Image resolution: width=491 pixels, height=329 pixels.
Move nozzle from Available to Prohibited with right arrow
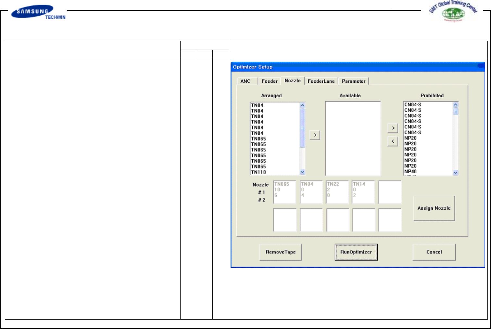tap(393, 128)
